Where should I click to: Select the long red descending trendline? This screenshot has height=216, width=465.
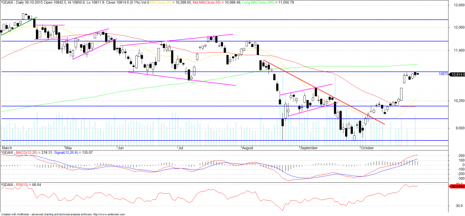(324, 92)
